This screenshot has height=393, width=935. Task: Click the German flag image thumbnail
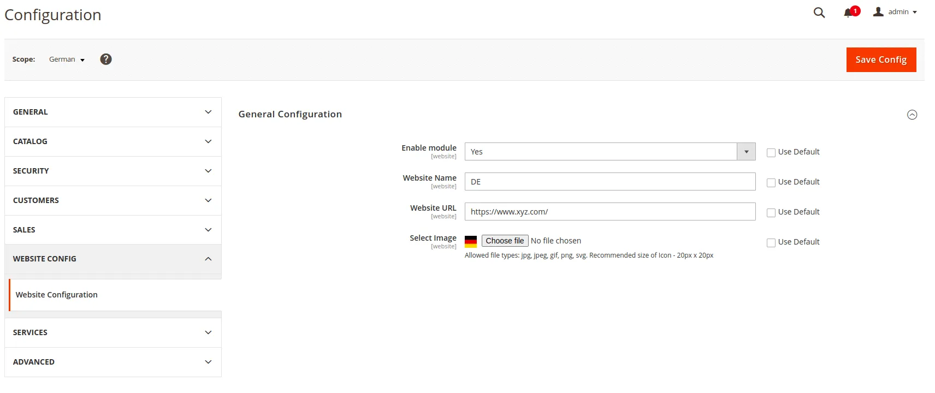click(471, 241)
